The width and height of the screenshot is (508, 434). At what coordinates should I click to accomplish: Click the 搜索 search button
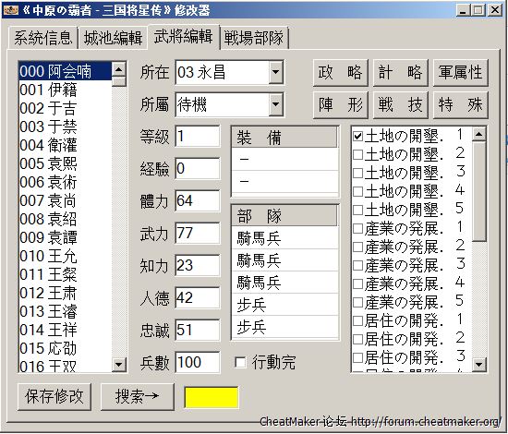pyautogui.click(x=138, y=396)
